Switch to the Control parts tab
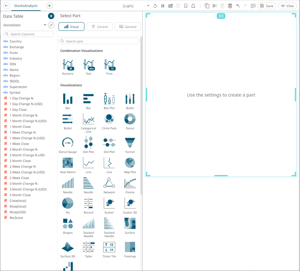300x271 pixels. (x=99, y=27)
